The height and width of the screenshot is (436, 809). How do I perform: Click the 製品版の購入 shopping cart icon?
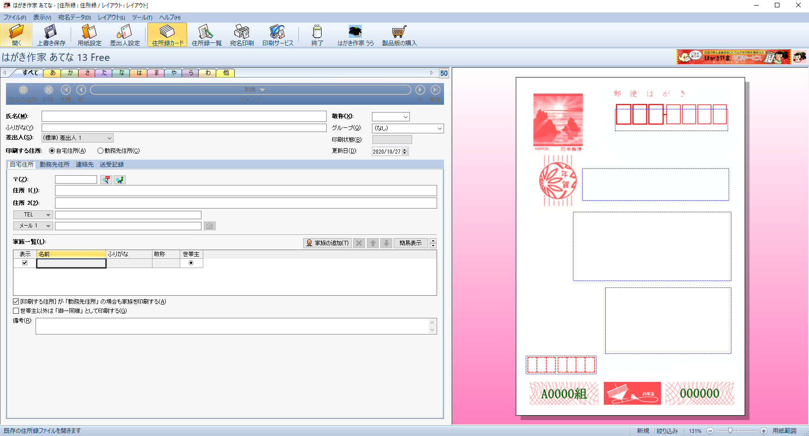(x=399, y=35)
